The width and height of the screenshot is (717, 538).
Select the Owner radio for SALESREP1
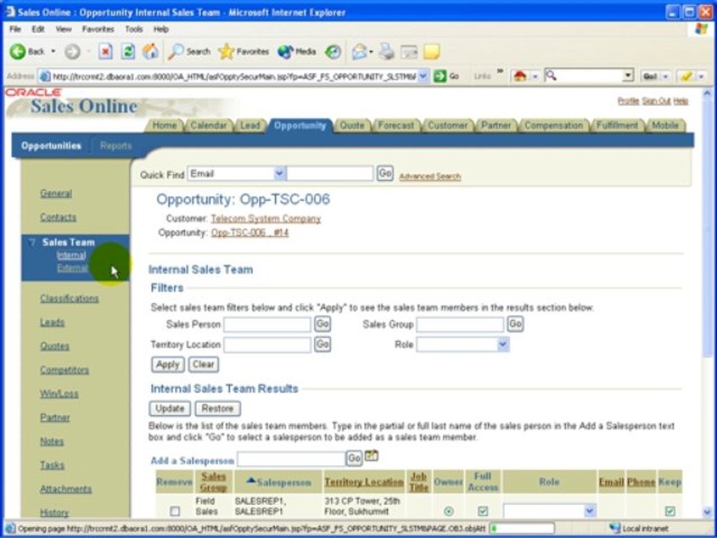(449, 511)
